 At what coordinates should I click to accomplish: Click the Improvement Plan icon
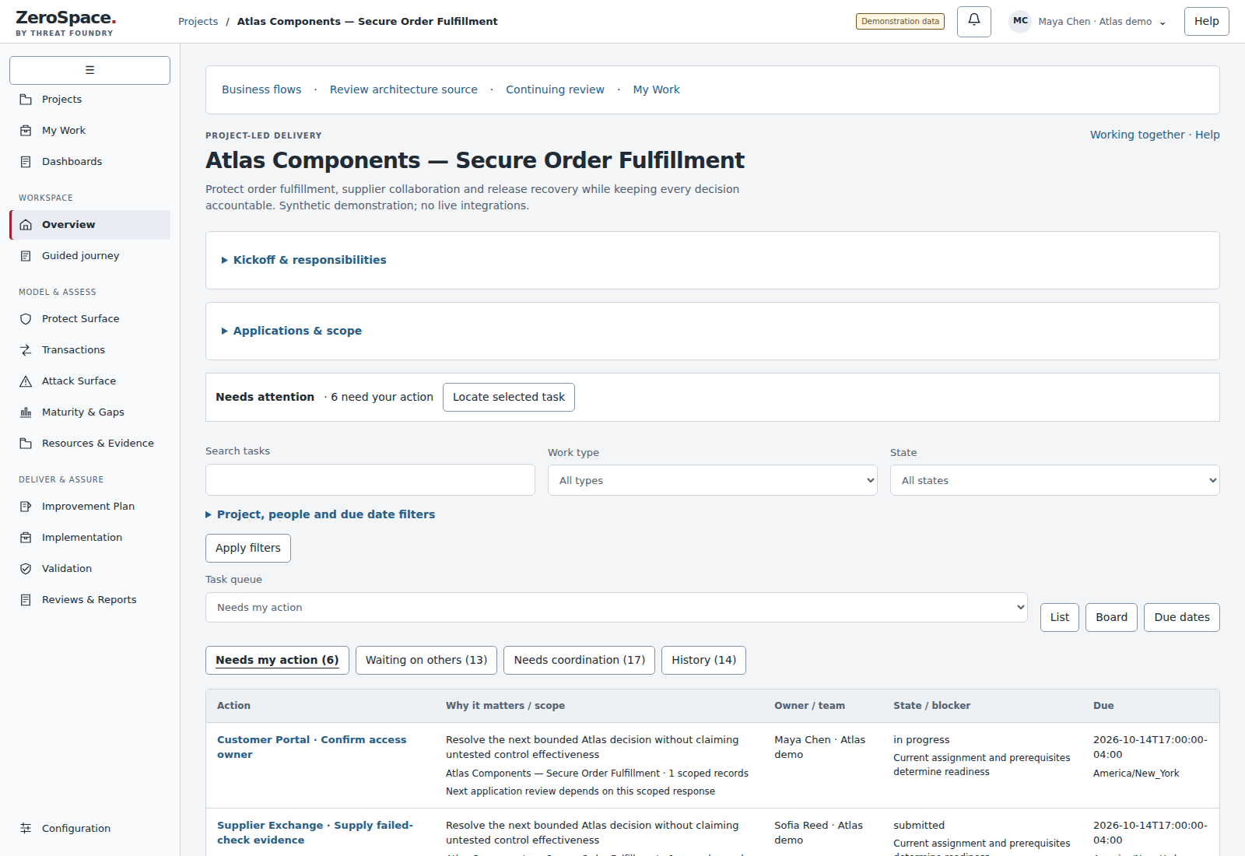[x=26, y=507]
